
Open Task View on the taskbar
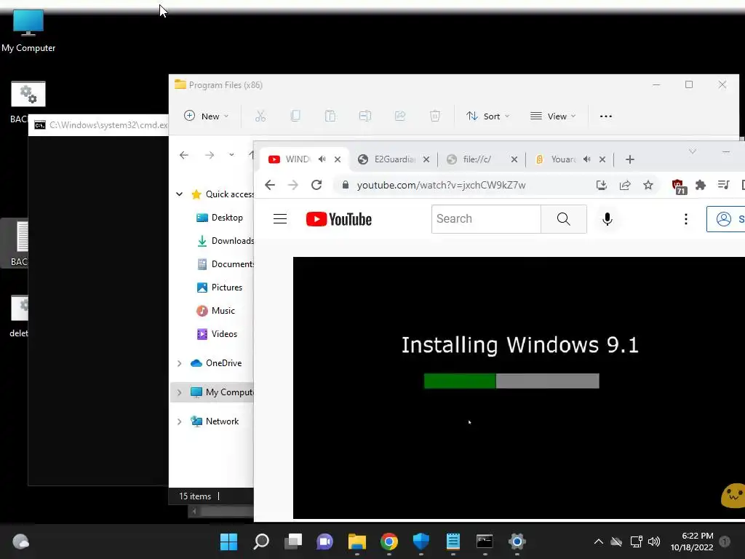(293, 542)
